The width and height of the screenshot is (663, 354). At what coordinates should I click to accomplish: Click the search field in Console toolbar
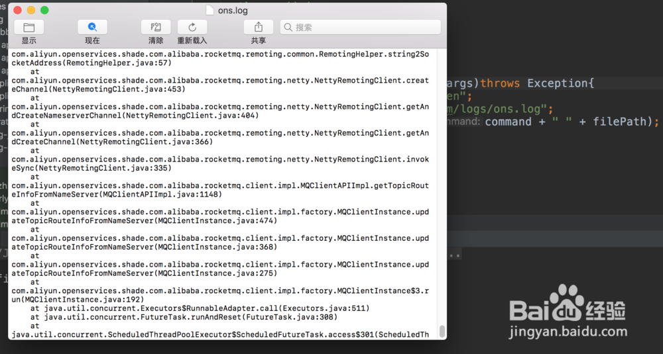pyautogui.click(x=360, y=27)
